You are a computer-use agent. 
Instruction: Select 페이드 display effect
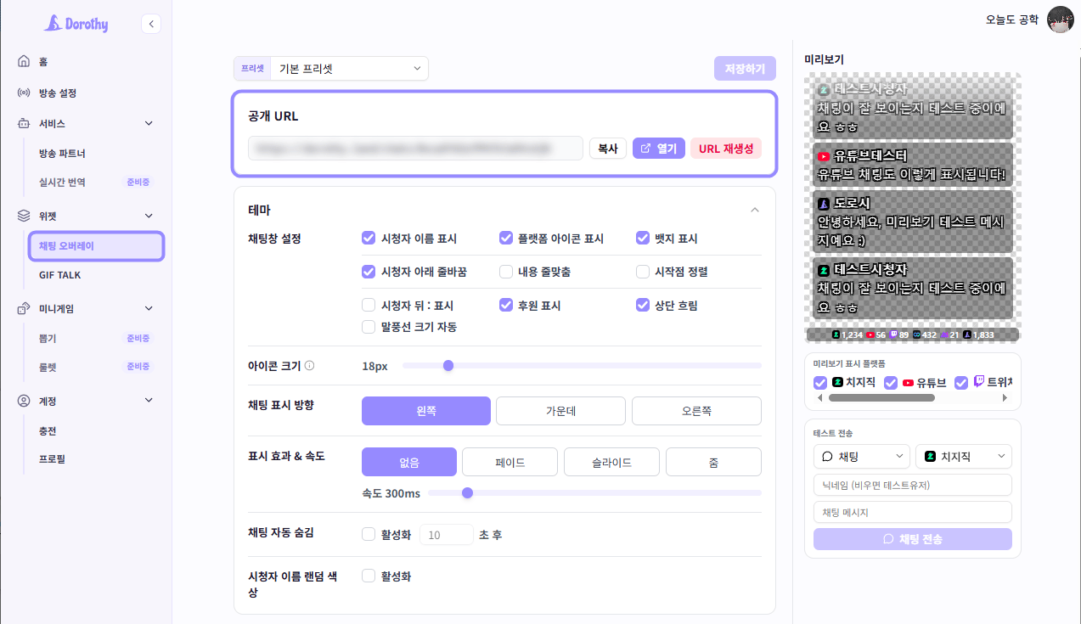(x=510, y=462)
